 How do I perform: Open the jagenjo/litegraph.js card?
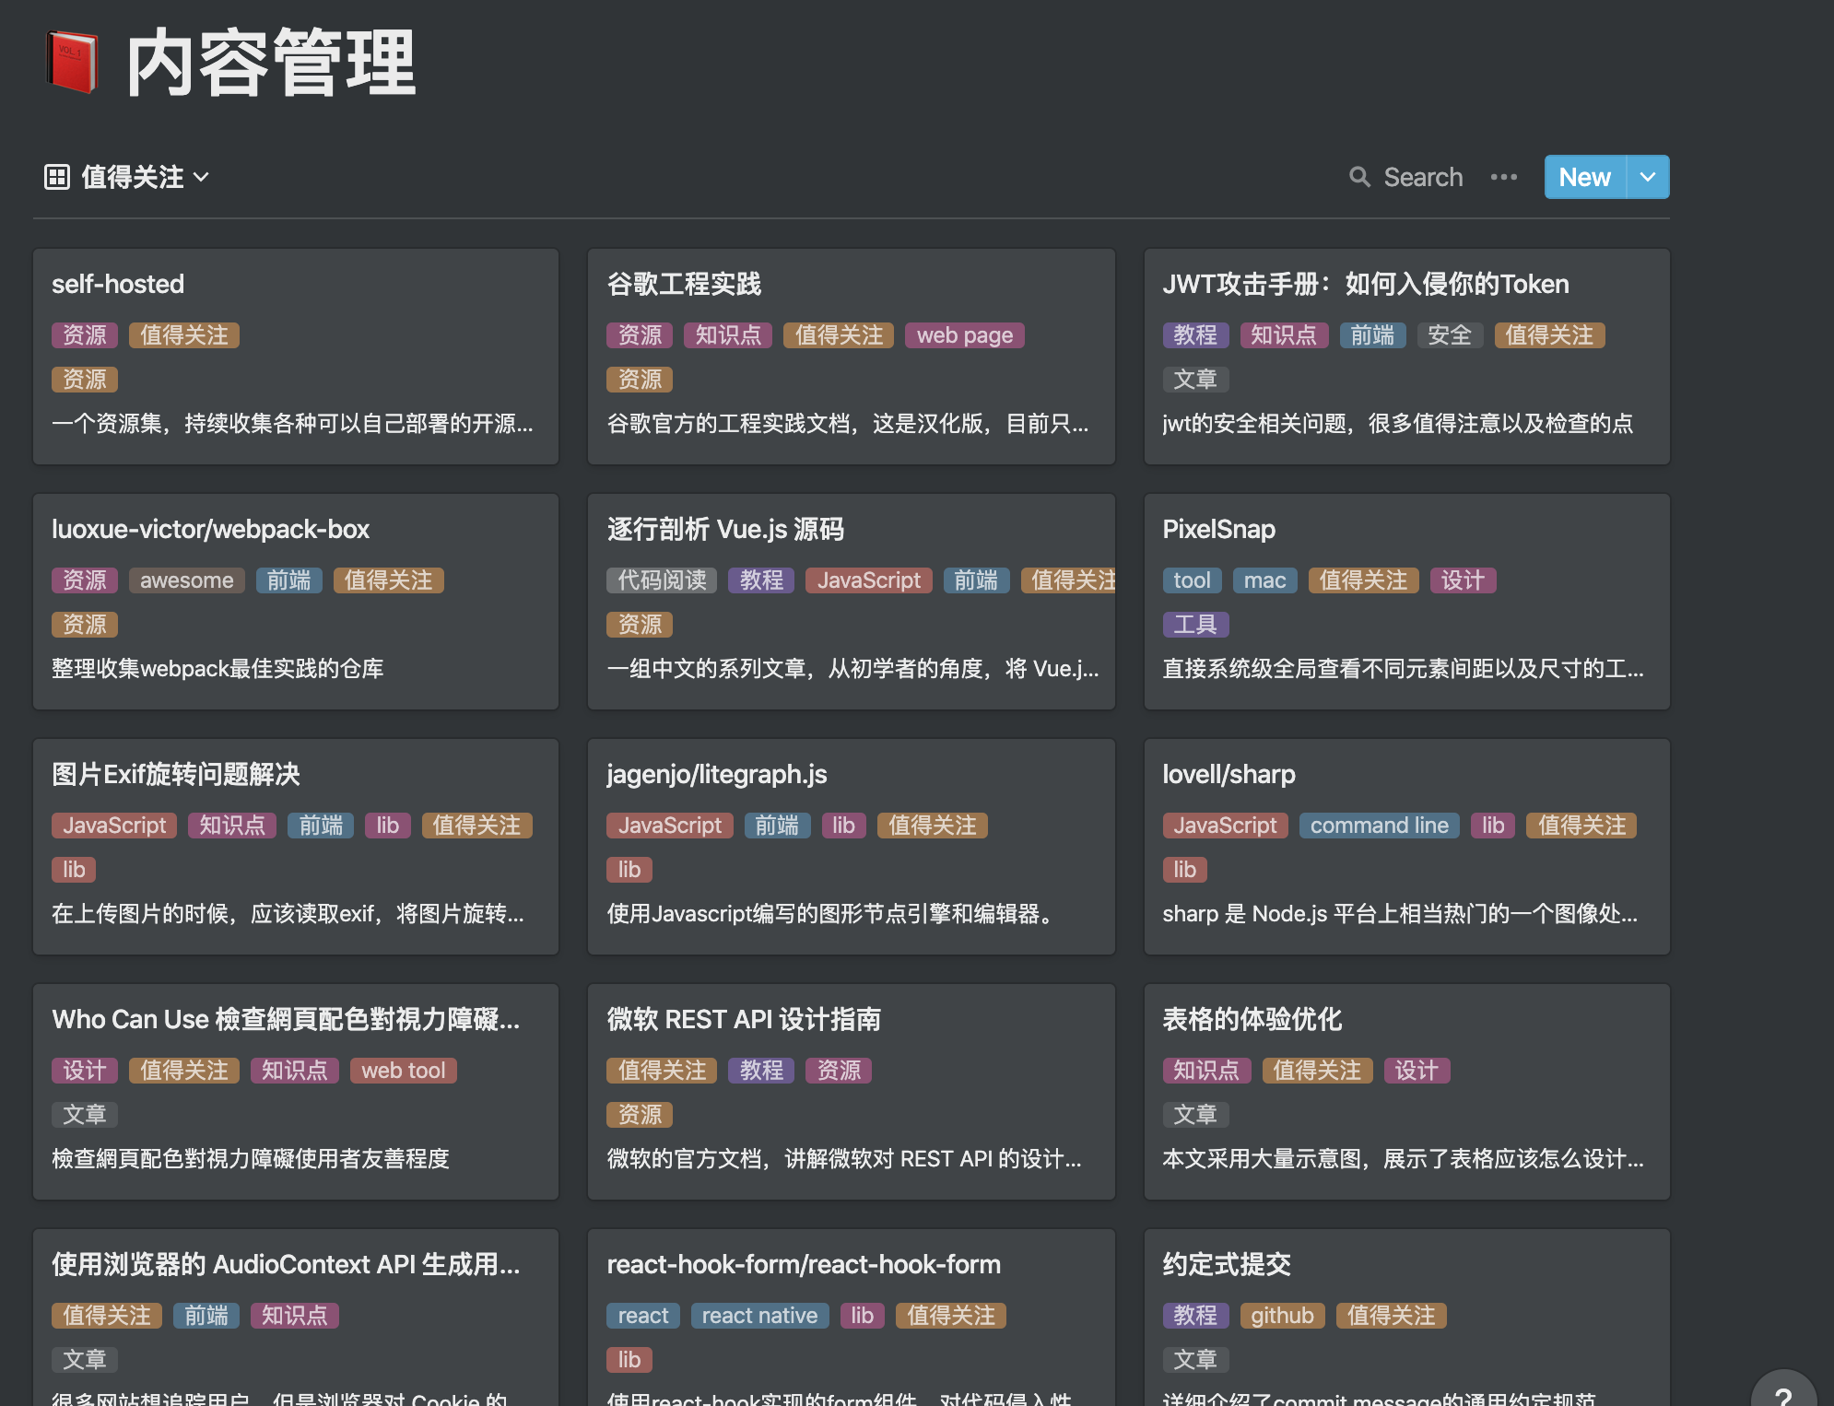716,774
